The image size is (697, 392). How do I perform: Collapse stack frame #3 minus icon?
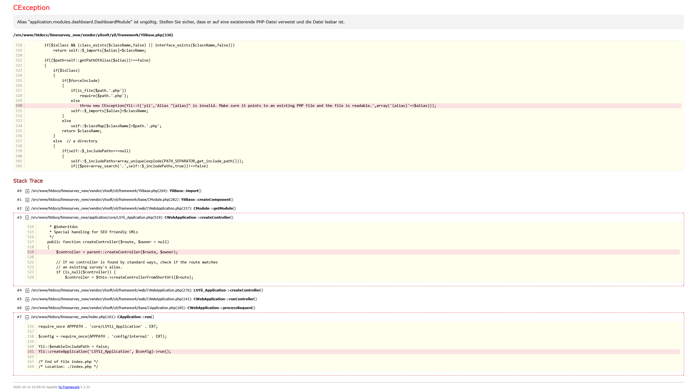pyautogui.click(x=27, y=218)
